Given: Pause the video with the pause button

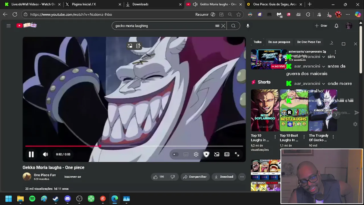Looking at the screenshot, I should tap(31, 154).
